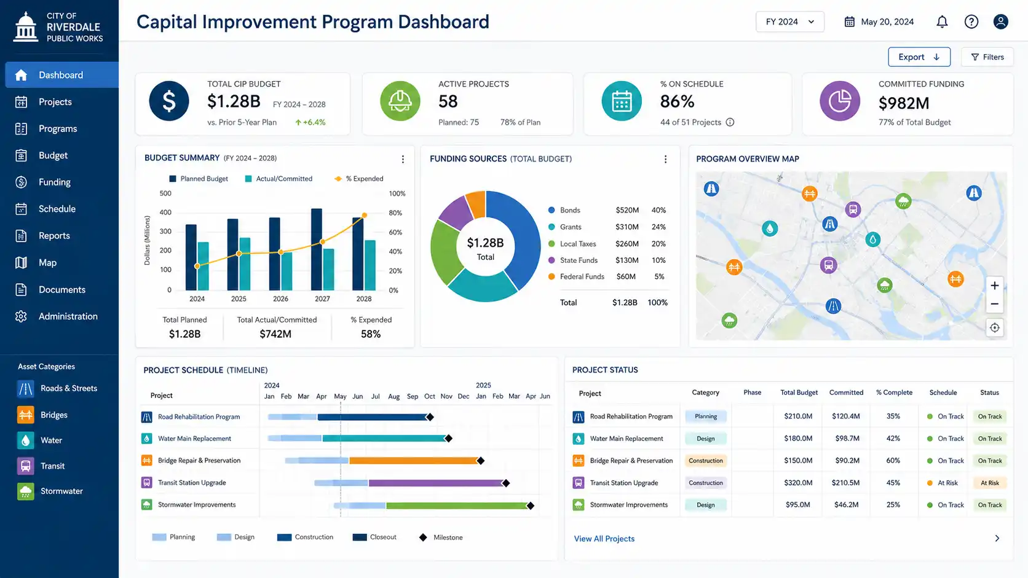Open the notifications bell

[x=942, y=22]
